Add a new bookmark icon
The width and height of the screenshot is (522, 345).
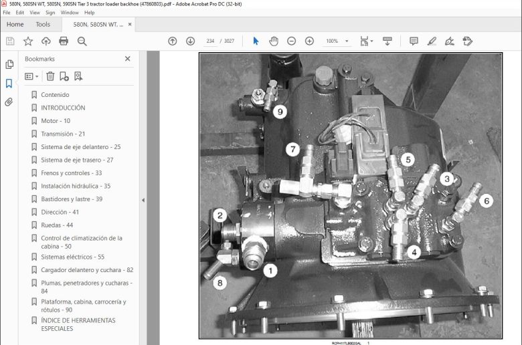(64, 76)
